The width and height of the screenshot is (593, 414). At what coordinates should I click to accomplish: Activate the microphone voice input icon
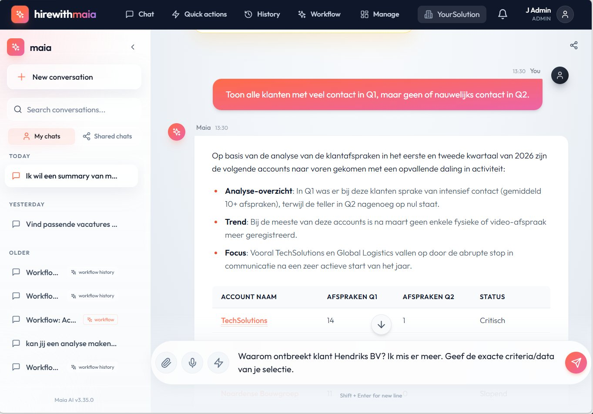point(192,363)
